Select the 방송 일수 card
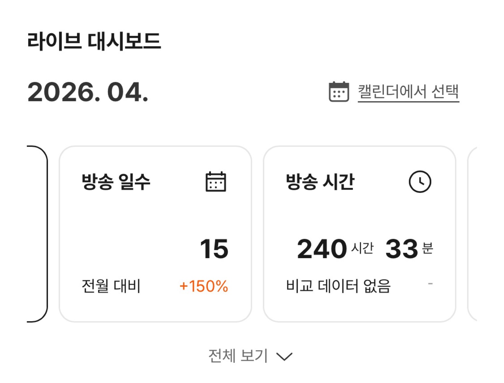The width and height of the screenshot is (504, 383). tap(155, 234)
